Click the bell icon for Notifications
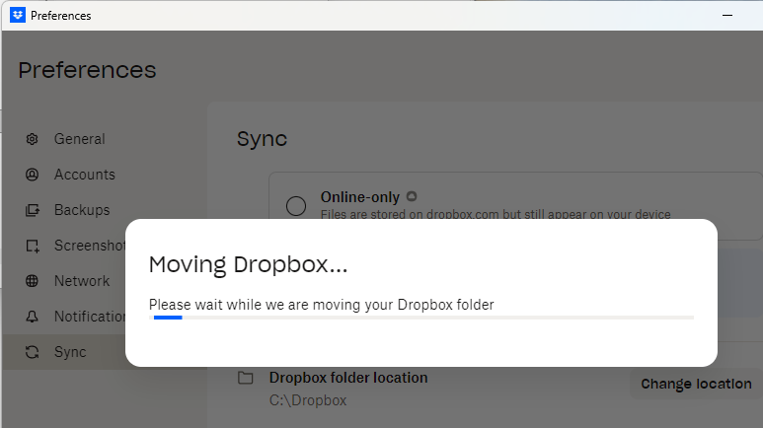The image size is (763, 428). pyautogui.click(x=33, y=317)
